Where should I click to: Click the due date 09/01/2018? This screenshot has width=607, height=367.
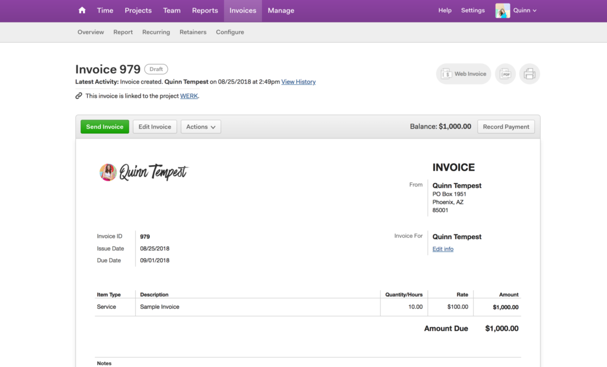point(155,260)
